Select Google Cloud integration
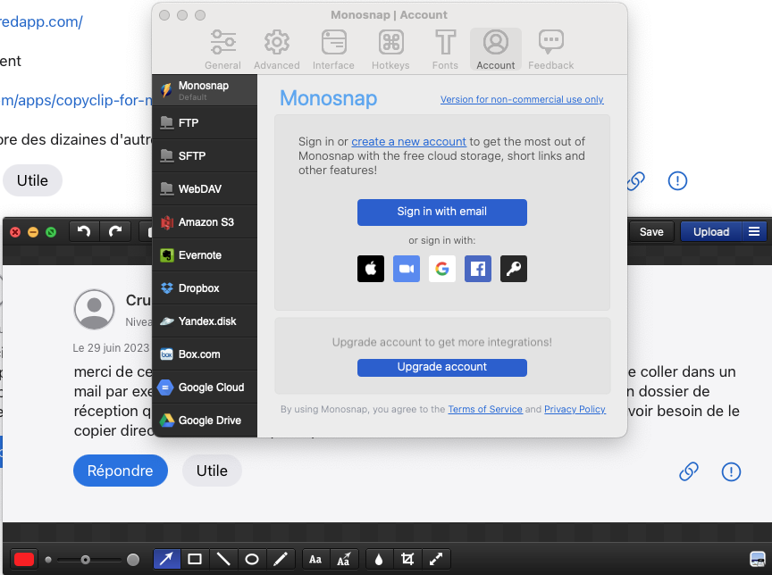The image size is (772, 575). 205,387
